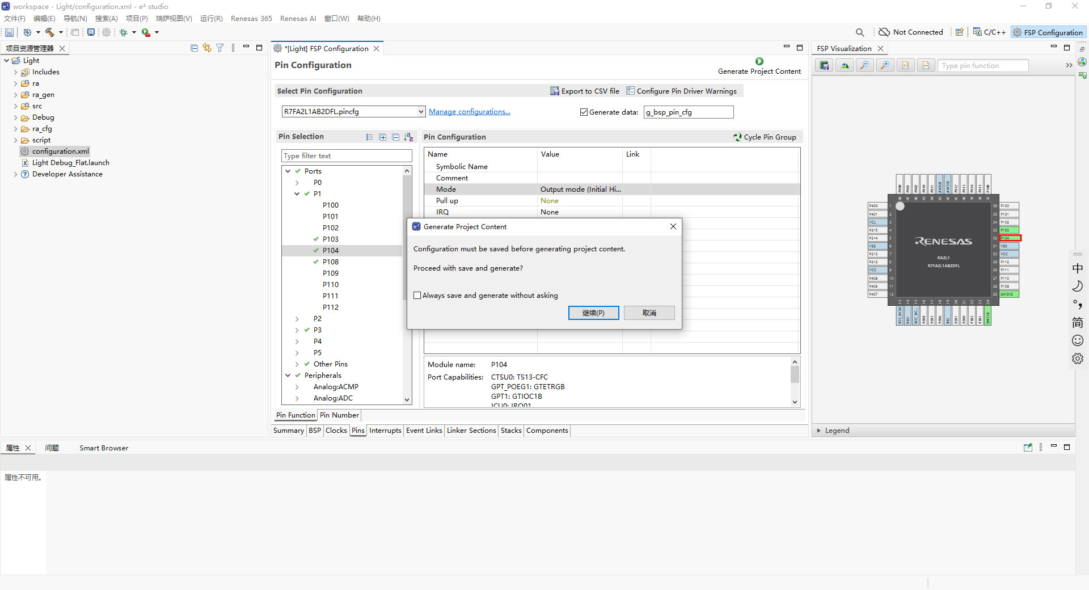
Task: Select configuration.xml in project explorer
Action: [x=60, y=151]
